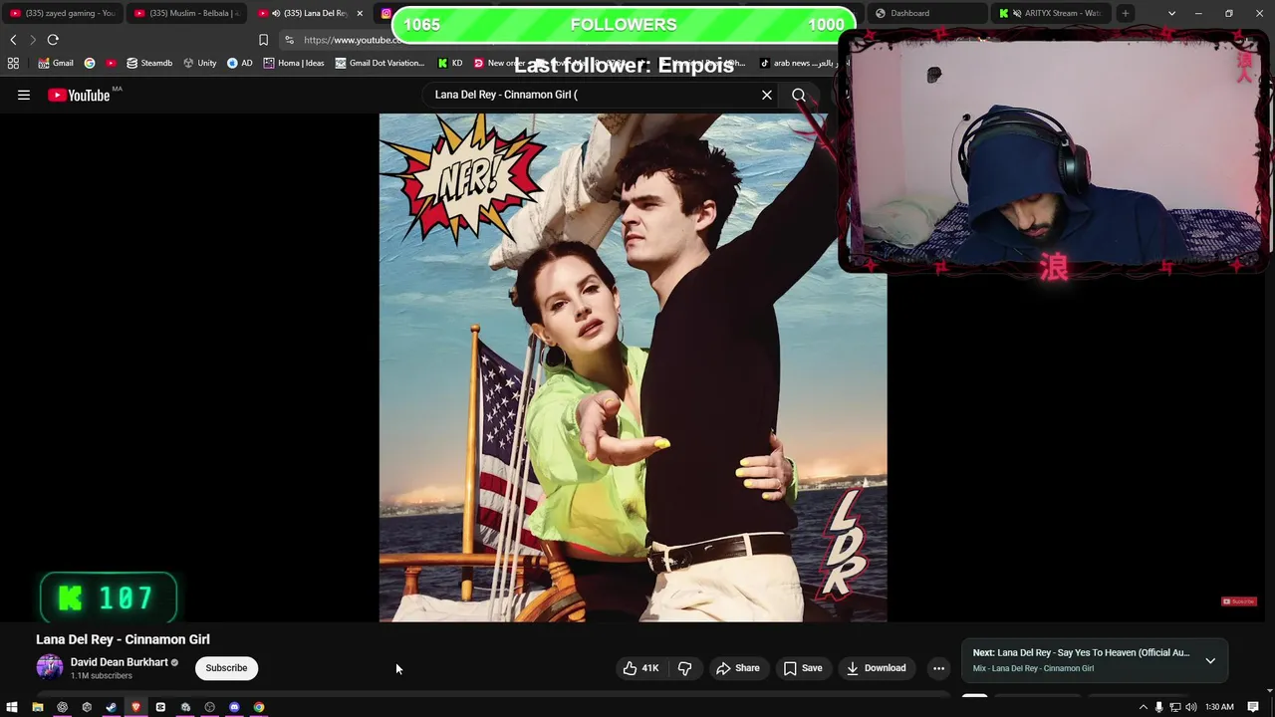Open the network icon in tray

tap(1175, 707)
